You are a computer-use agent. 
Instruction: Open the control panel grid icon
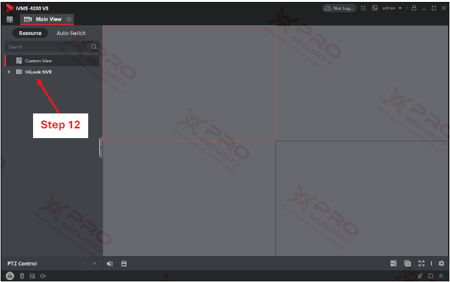[10, 19]
